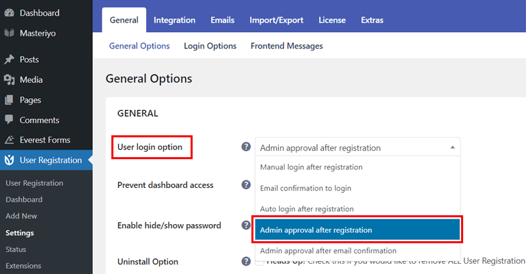Click the Posts pushpin icon
Viewport: 526px width, 274px height.
click(x=9, y=59)
